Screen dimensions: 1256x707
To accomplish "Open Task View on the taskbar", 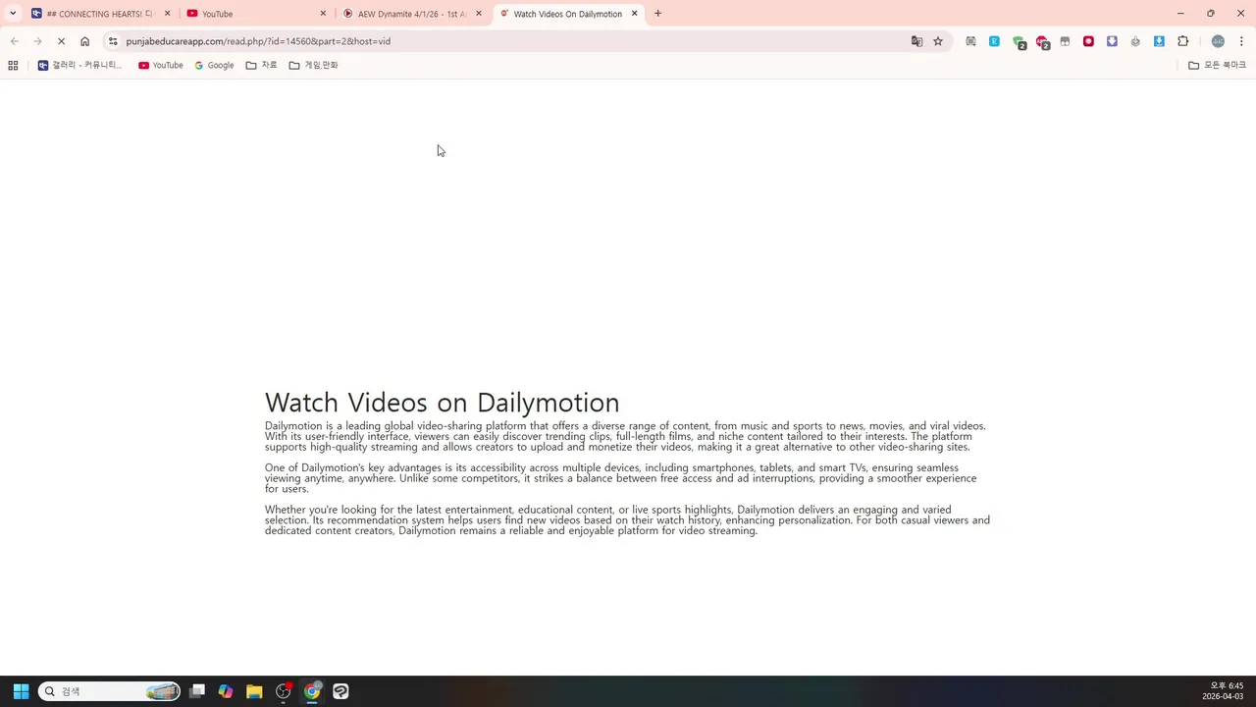I will 197,691.
